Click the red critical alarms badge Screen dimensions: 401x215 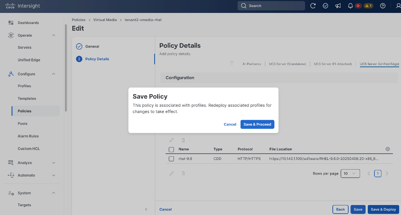358,6
